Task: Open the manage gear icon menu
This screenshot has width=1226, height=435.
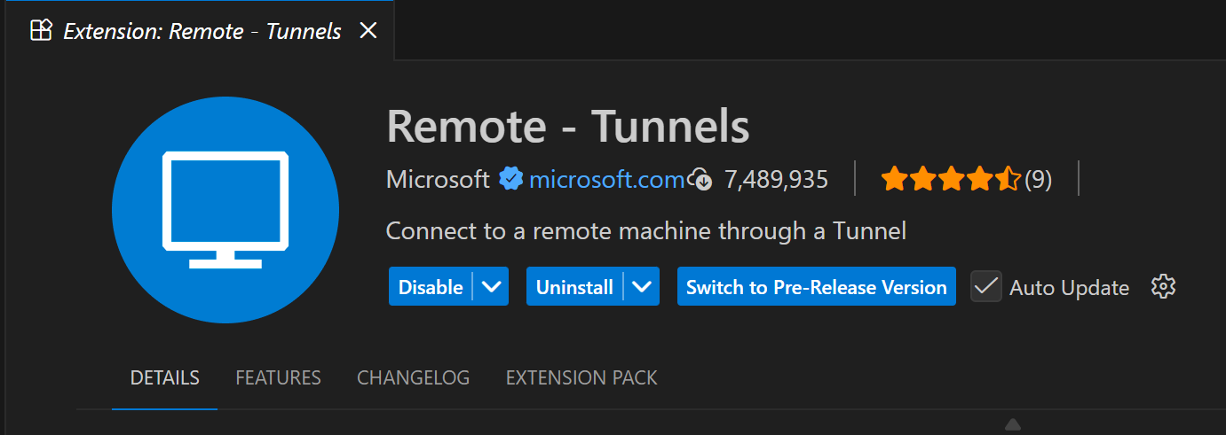Action: tap(1163, 287)
